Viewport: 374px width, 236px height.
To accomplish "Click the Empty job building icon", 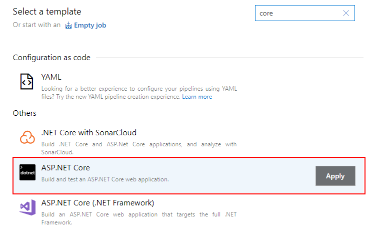I will point(68,25).
